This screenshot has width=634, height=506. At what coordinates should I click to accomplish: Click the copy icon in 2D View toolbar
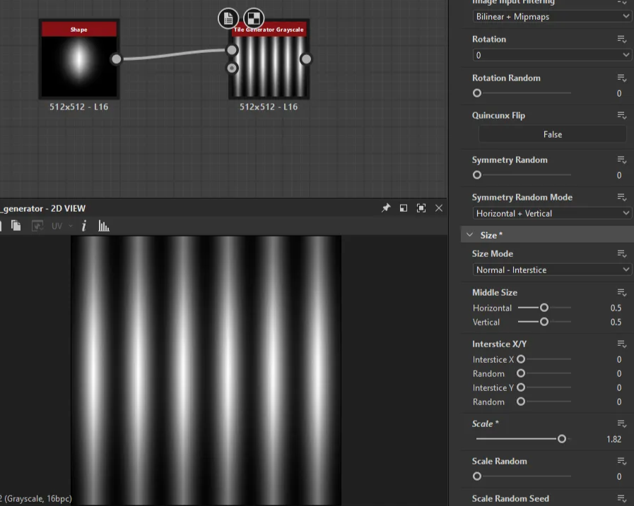point(16,226)
